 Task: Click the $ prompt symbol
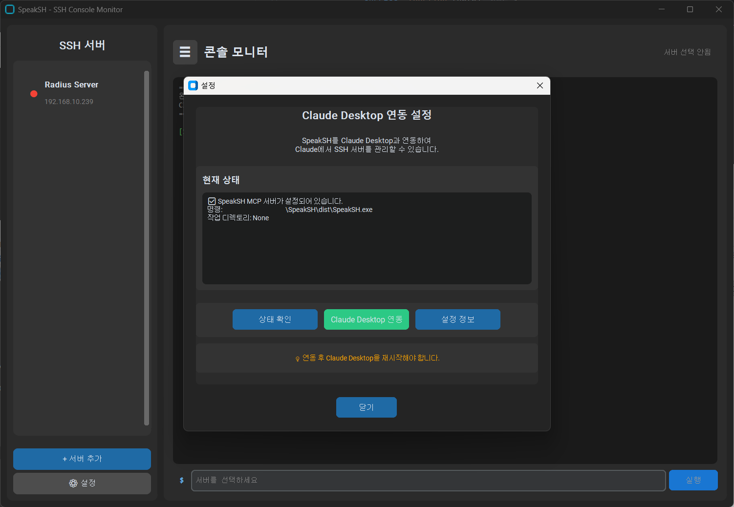[182, 480]
